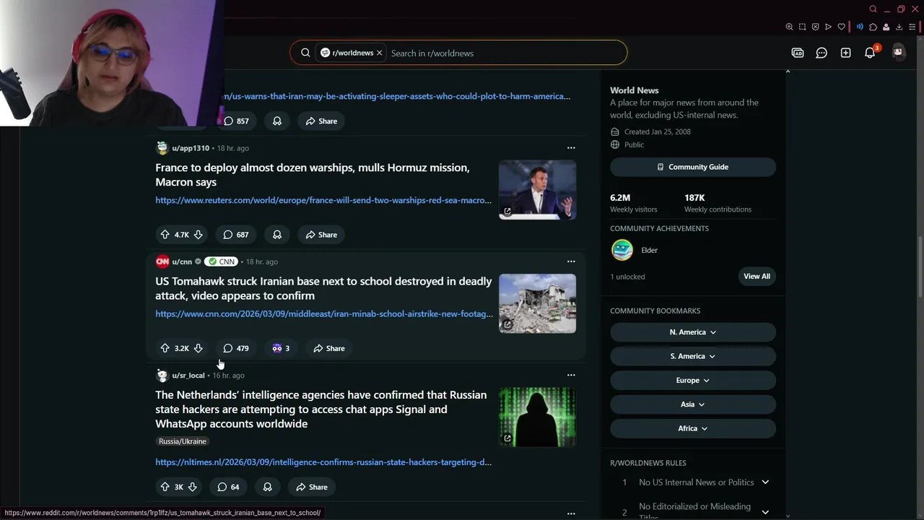924x520 pixels.
Task: Visit u/cnn profile
Action: tap(182, 261)
